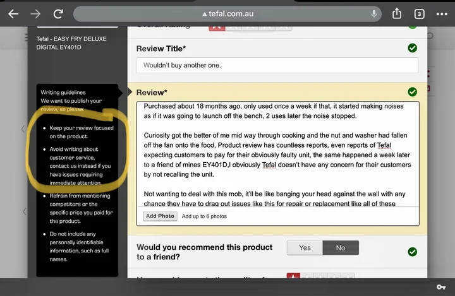The image size is (455, 296).
Task: Click the 'Refrain from mentioning competitors' guideline
Action: coord(81,208)
